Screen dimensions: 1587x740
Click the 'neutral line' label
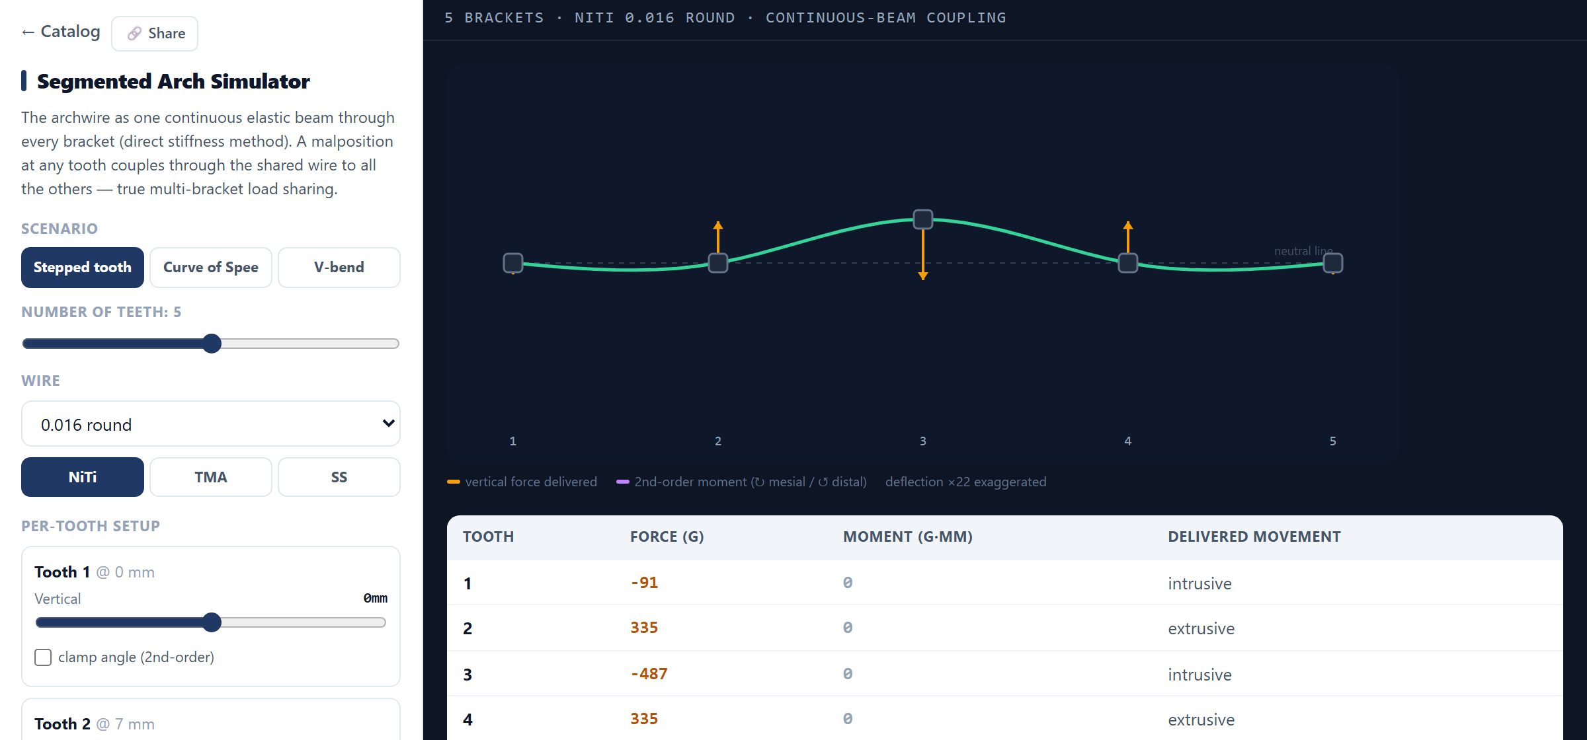click(x=1303, y=251)
